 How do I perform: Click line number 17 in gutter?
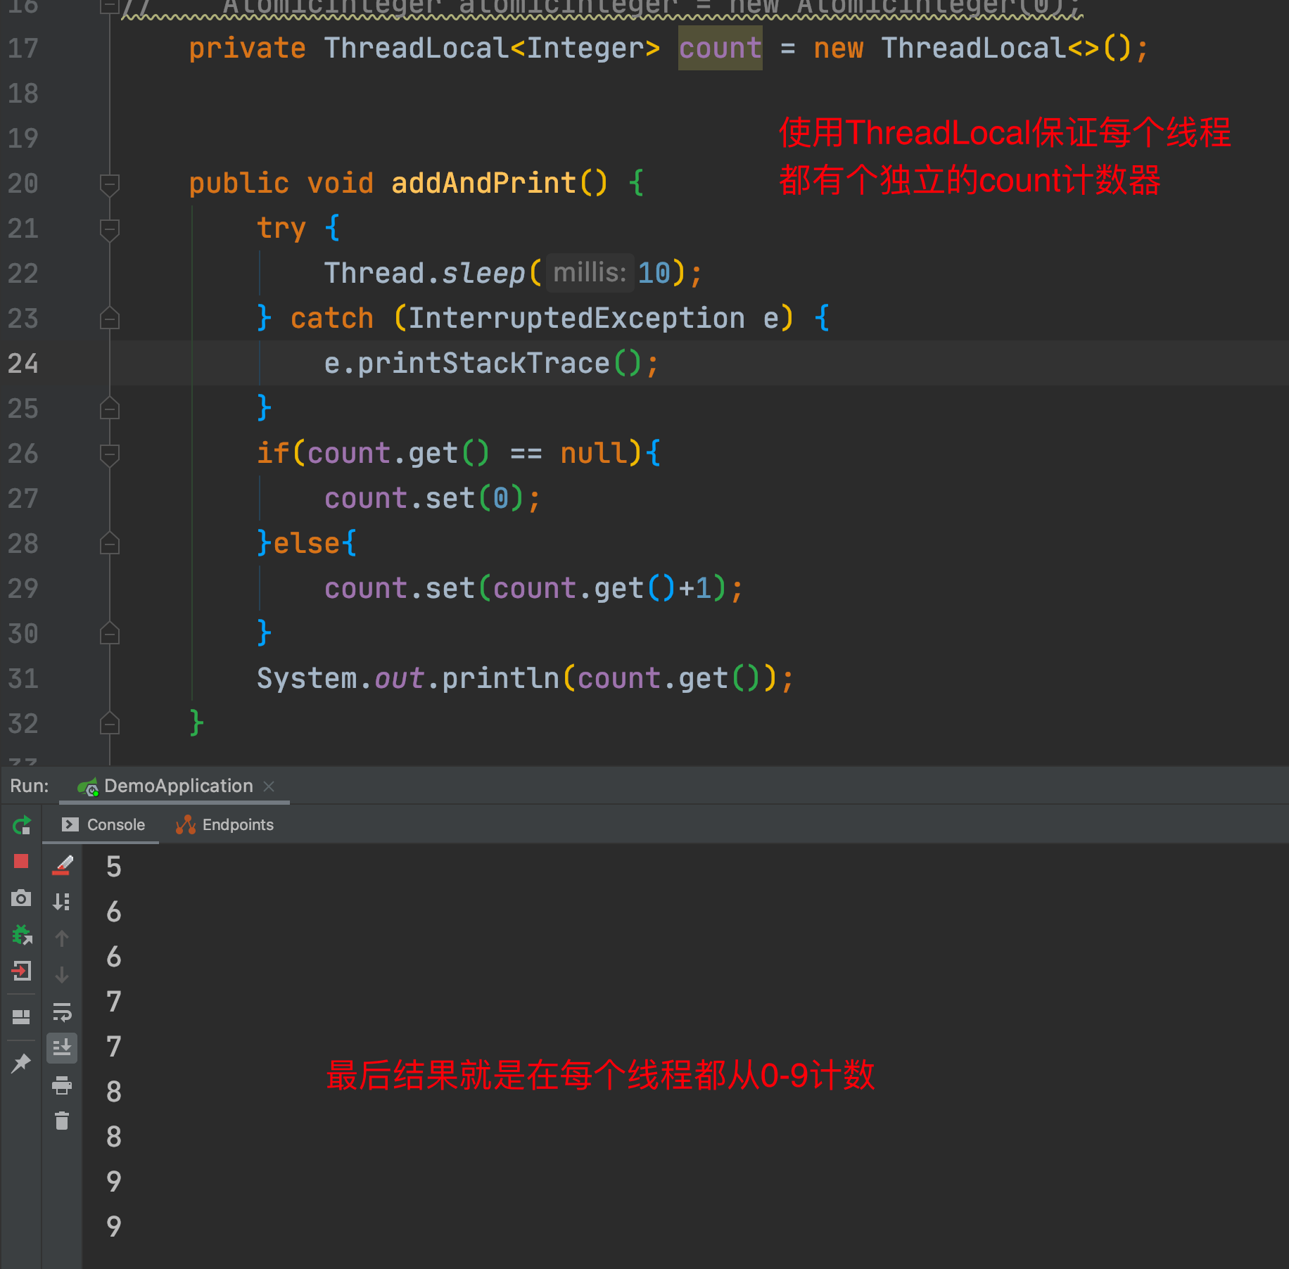pos(23,48)
